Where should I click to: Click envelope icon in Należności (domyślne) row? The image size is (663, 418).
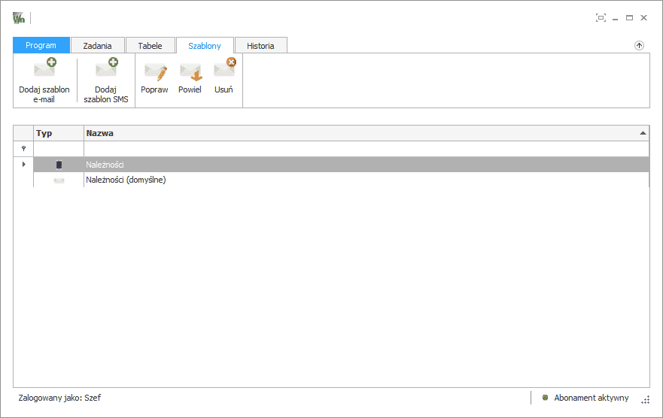(x=59, y=180)
